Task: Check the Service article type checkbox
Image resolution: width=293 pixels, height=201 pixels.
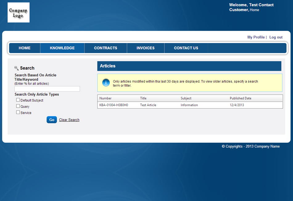Action: pos(18,112)
